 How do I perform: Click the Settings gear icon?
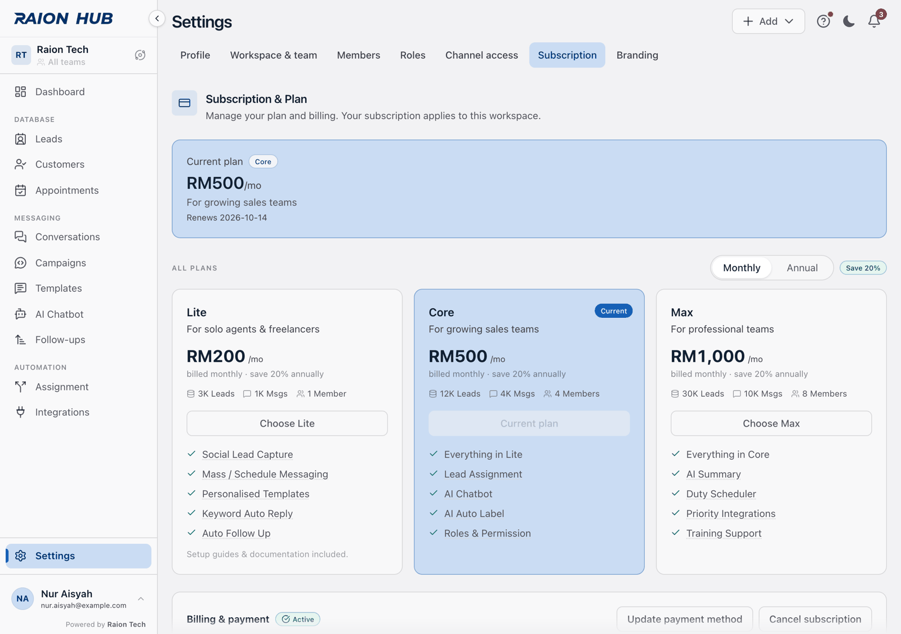(x=21, y=556)
